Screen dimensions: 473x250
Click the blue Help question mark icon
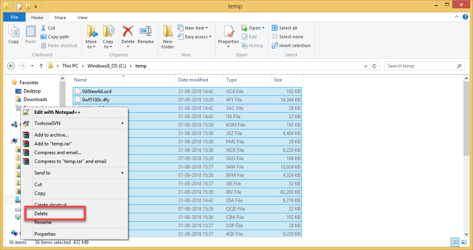click(465, 17)
